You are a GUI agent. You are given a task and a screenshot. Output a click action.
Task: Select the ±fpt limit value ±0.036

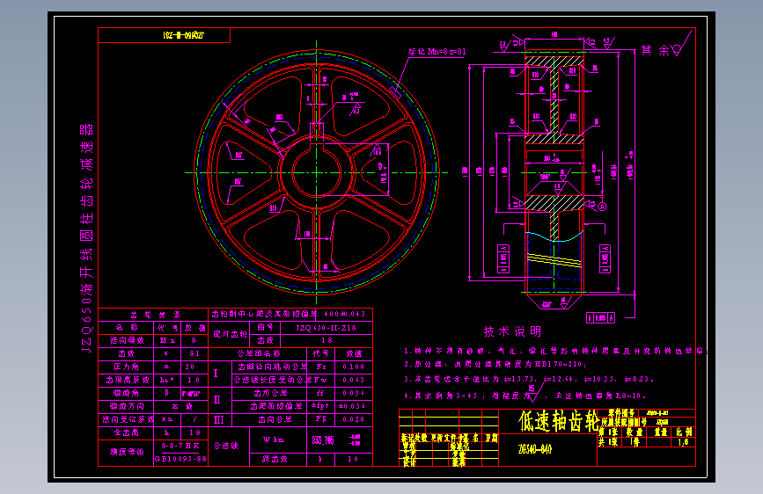[x=354, y=406]
